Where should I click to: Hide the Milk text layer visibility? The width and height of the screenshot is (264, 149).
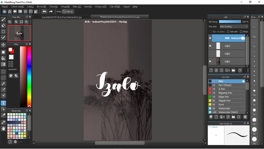[x=210, y=38]
